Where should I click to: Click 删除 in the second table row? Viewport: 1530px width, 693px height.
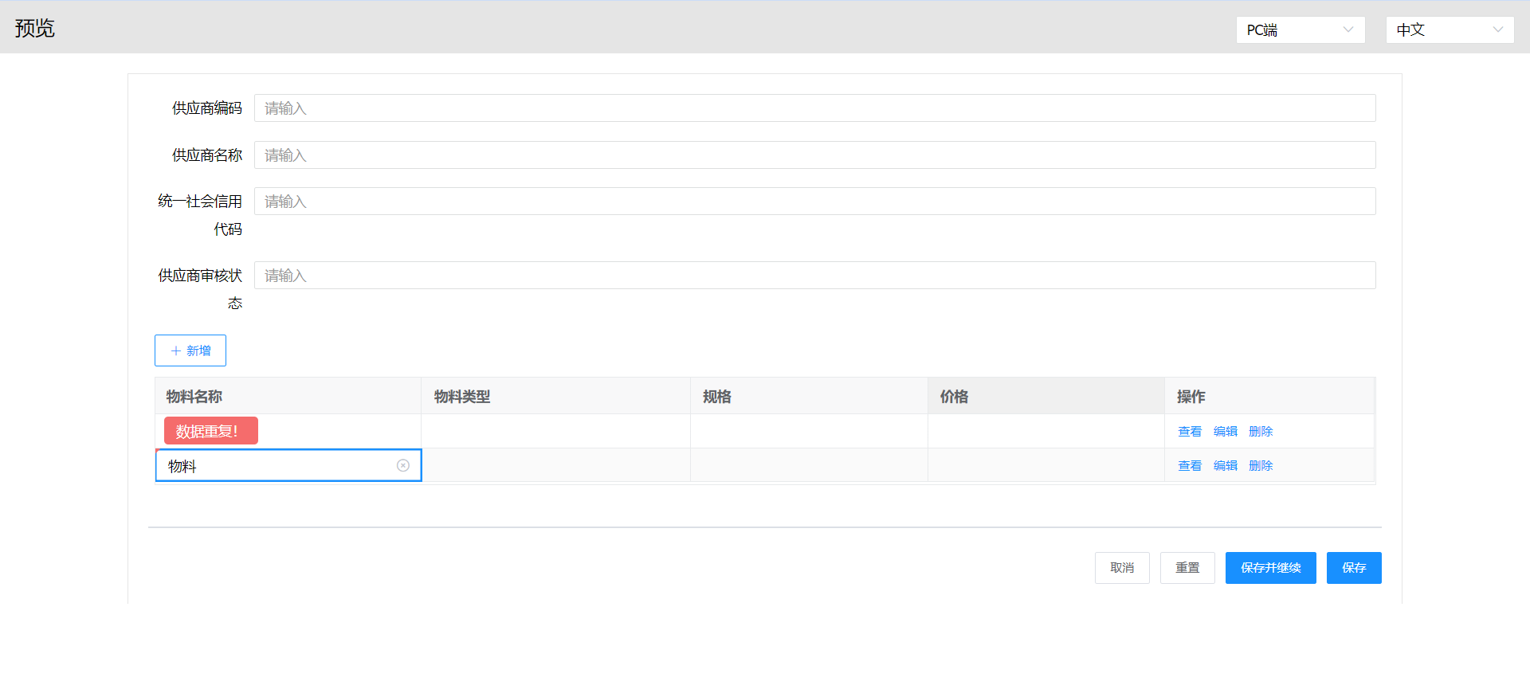[x=1261, y=465]
